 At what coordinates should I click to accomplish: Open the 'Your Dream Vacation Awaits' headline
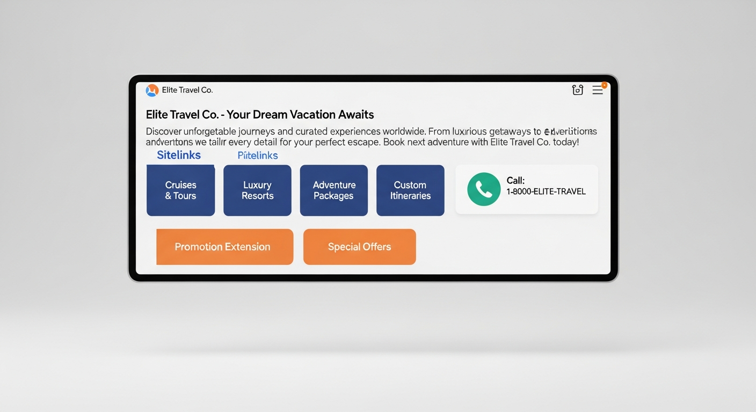[260, 114]
